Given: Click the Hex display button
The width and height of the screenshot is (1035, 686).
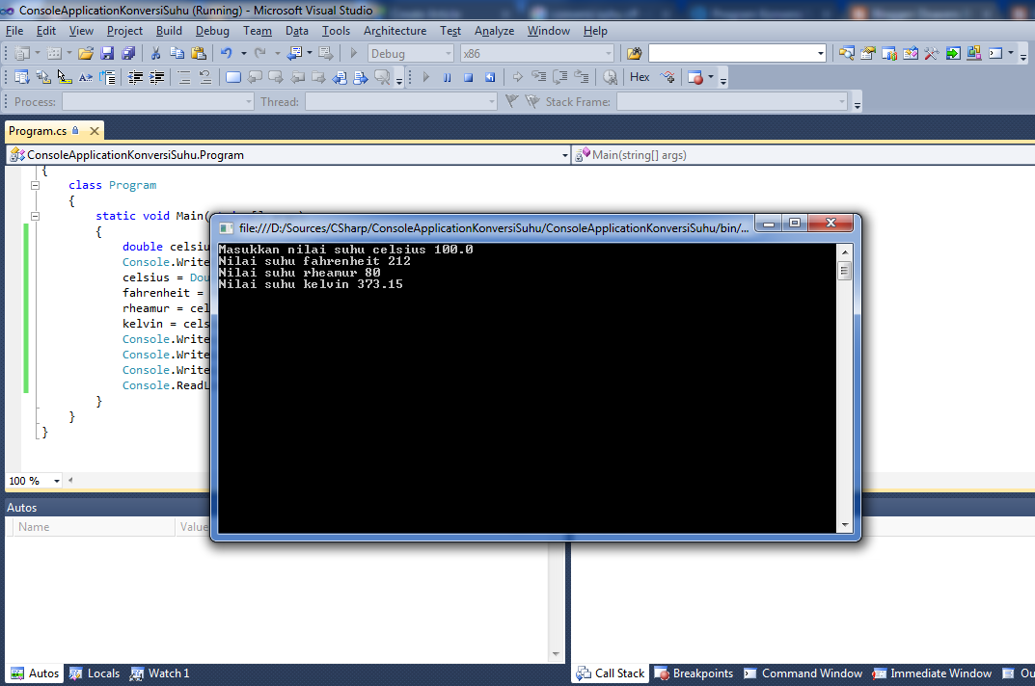Looking at the screenshot, I should pos(640,77).
